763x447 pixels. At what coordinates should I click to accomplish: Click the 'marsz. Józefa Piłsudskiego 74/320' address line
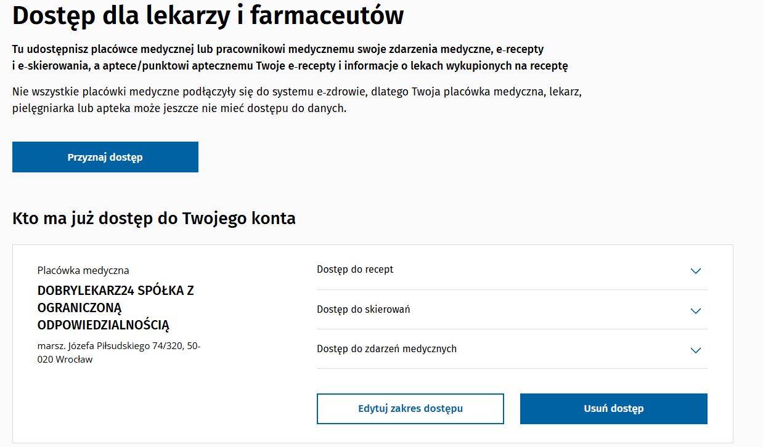tap(118, 346)
